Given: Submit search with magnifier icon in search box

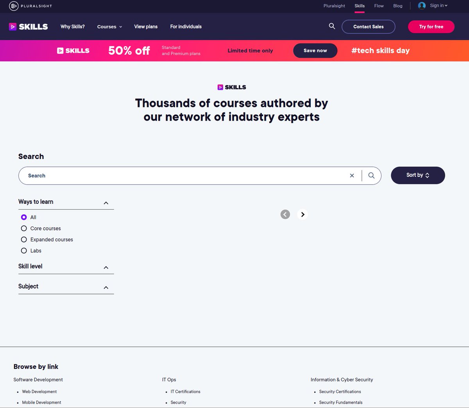Looking at the screenshot, I should (x=371, y=176).
